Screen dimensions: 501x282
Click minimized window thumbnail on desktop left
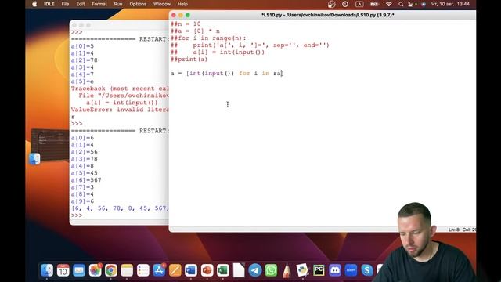(x=50, y=144)
